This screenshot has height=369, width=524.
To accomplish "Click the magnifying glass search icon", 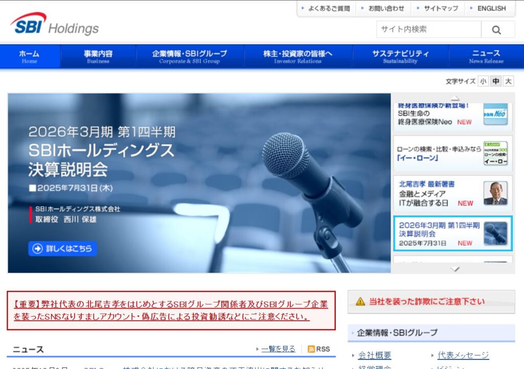I will pos(496,30).
